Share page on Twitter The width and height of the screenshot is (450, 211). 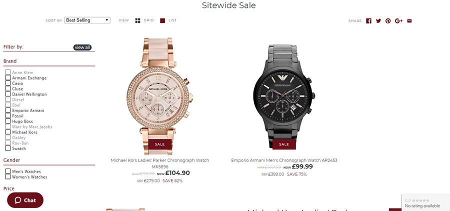pyautogui.click(x=378, y=20)
